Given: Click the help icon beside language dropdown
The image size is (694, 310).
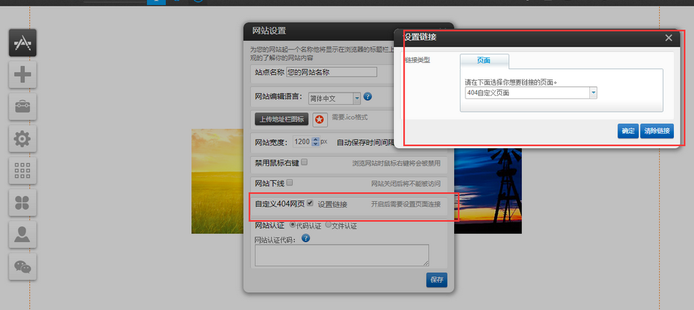Looking at the screenshot, I should (367, 97).
